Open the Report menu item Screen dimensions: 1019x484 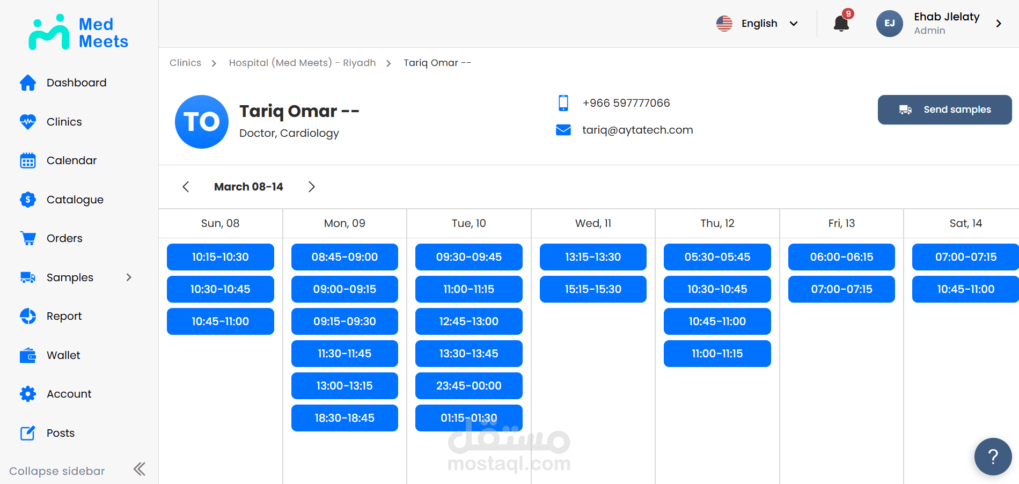tap(64, 316)
